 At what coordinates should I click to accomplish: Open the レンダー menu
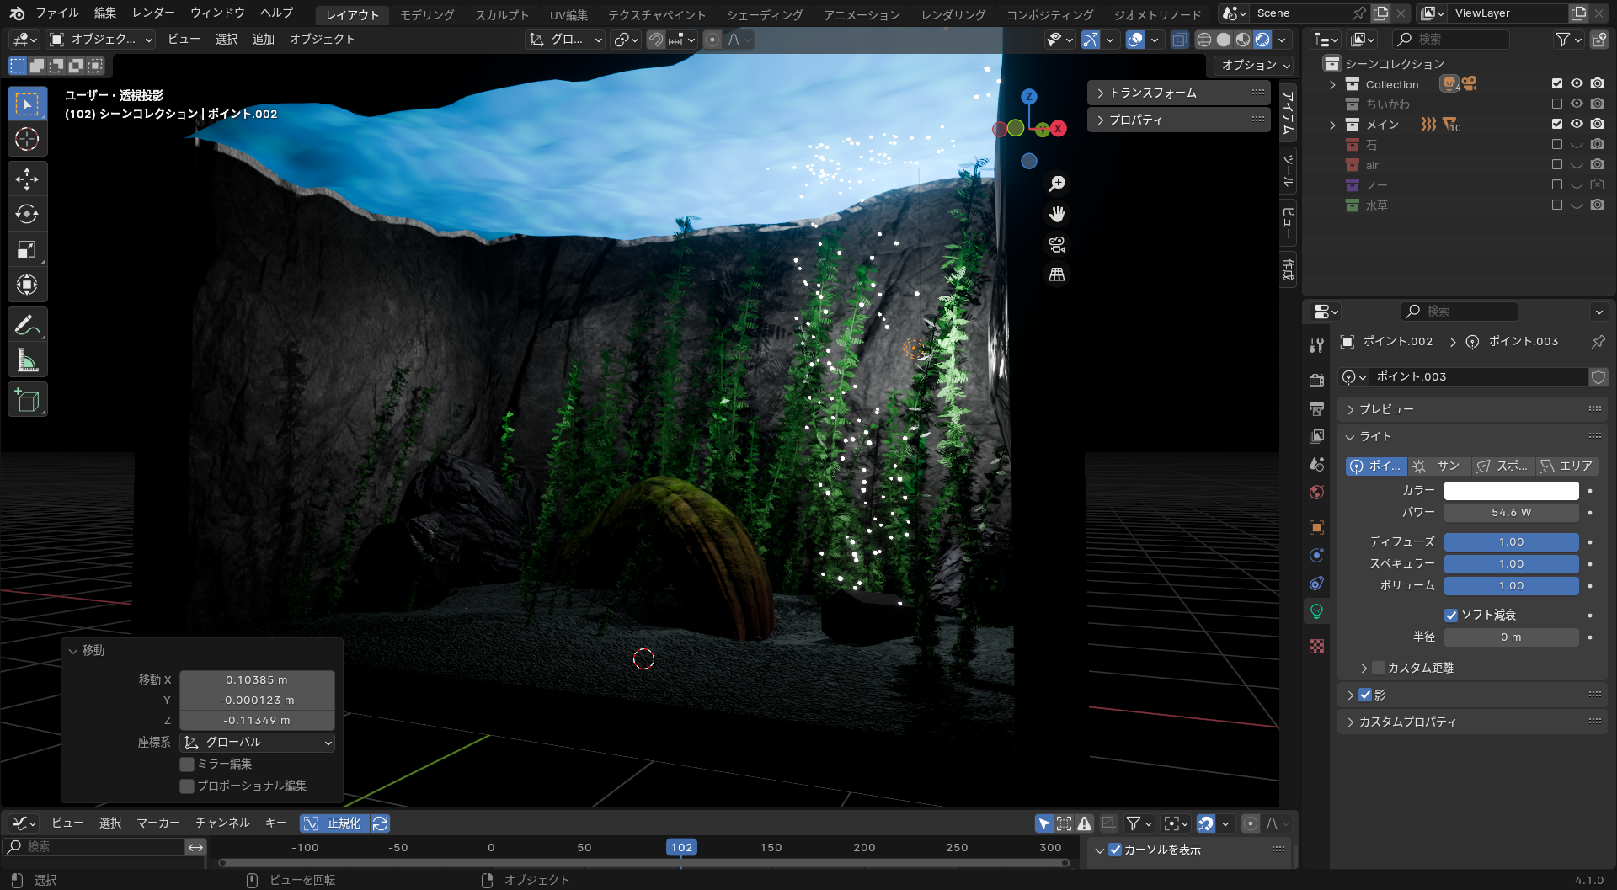pos(153,13)
